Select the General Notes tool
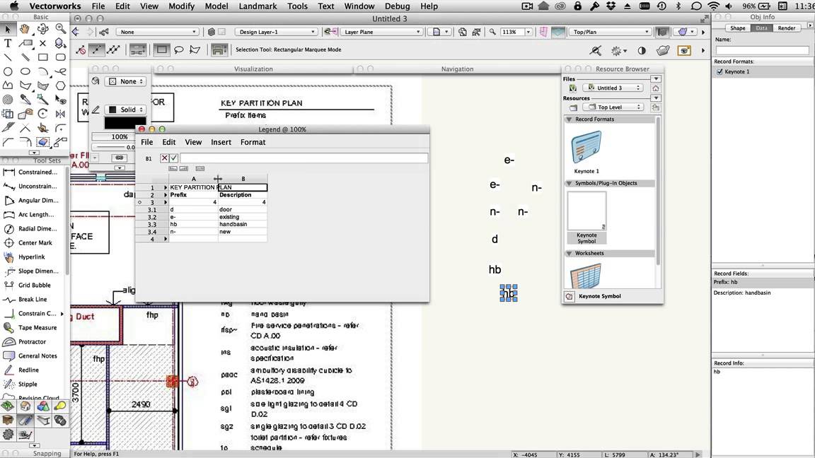 33,356
